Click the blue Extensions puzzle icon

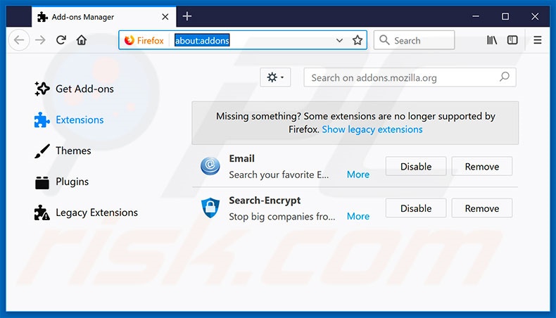coord(42,120)
